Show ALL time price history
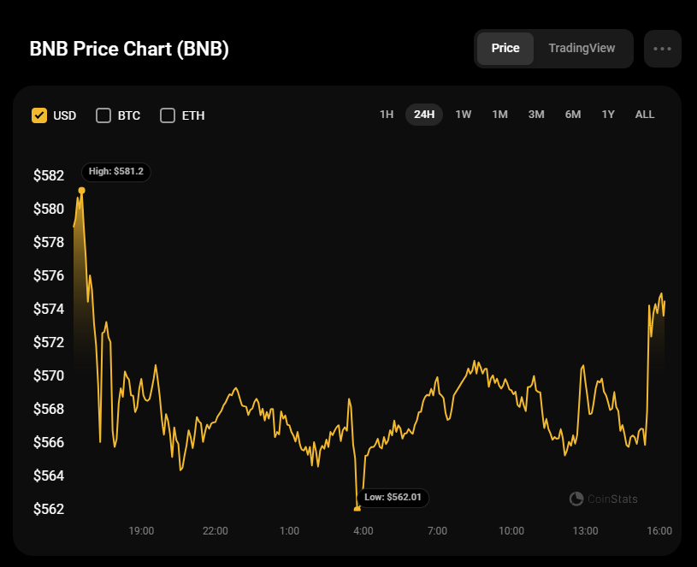Viewport: 697px width, 567px height. tap(645, 115)
